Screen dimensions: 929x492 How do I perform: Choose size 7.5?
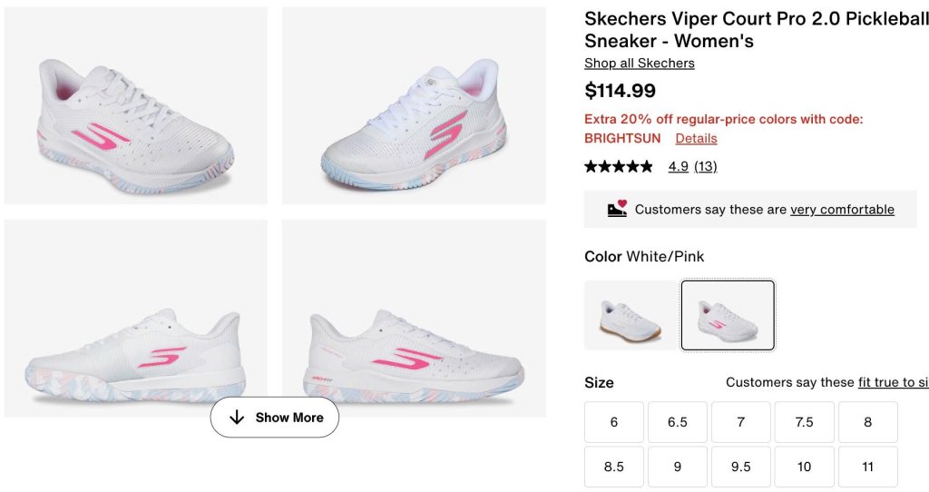804,422
